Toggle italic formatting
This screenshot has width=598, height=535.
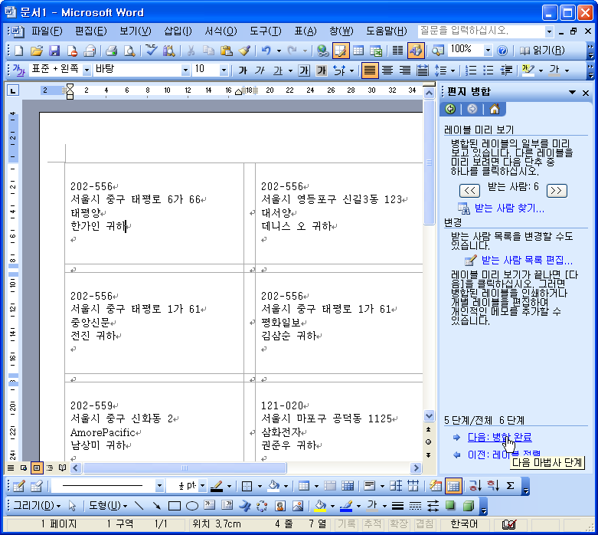pos(260,71)
